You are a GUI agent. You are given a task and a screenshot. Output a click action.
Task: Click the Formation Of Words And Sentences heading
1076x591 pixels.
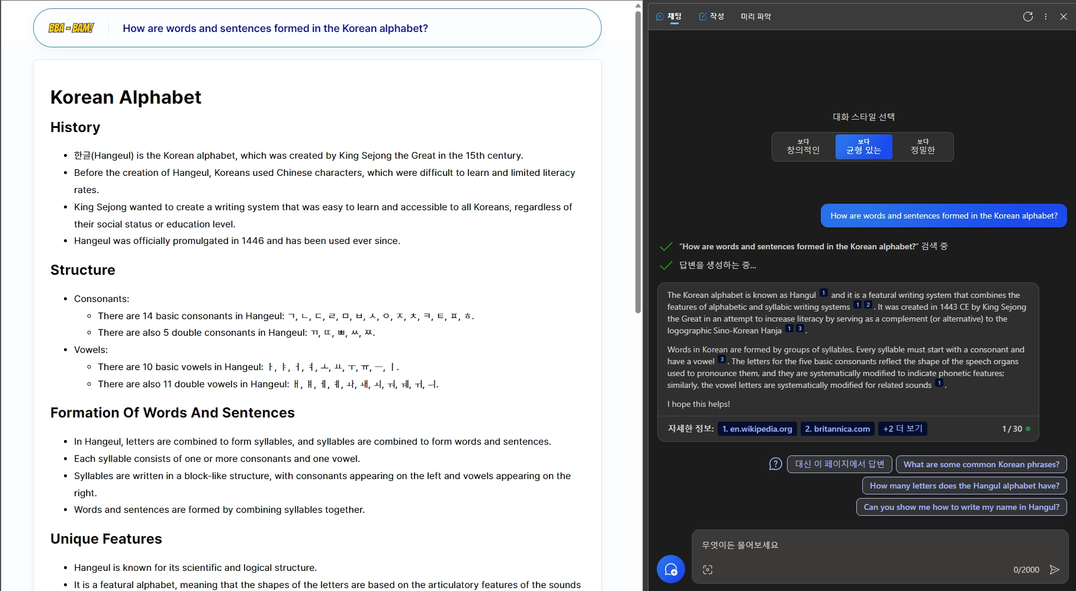coord(172,413)
